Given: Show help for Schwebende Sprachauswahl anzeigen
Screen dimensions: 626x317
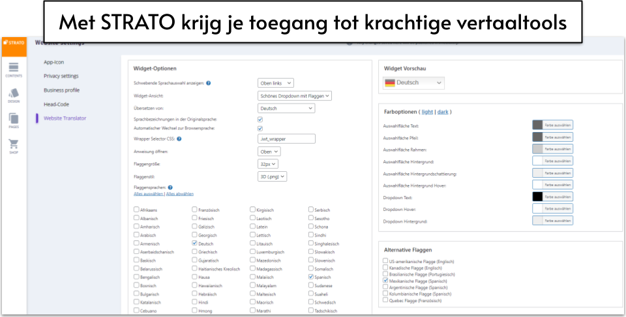Looking at the screenshot, I should pyautogui.click(x=209, y=83).
